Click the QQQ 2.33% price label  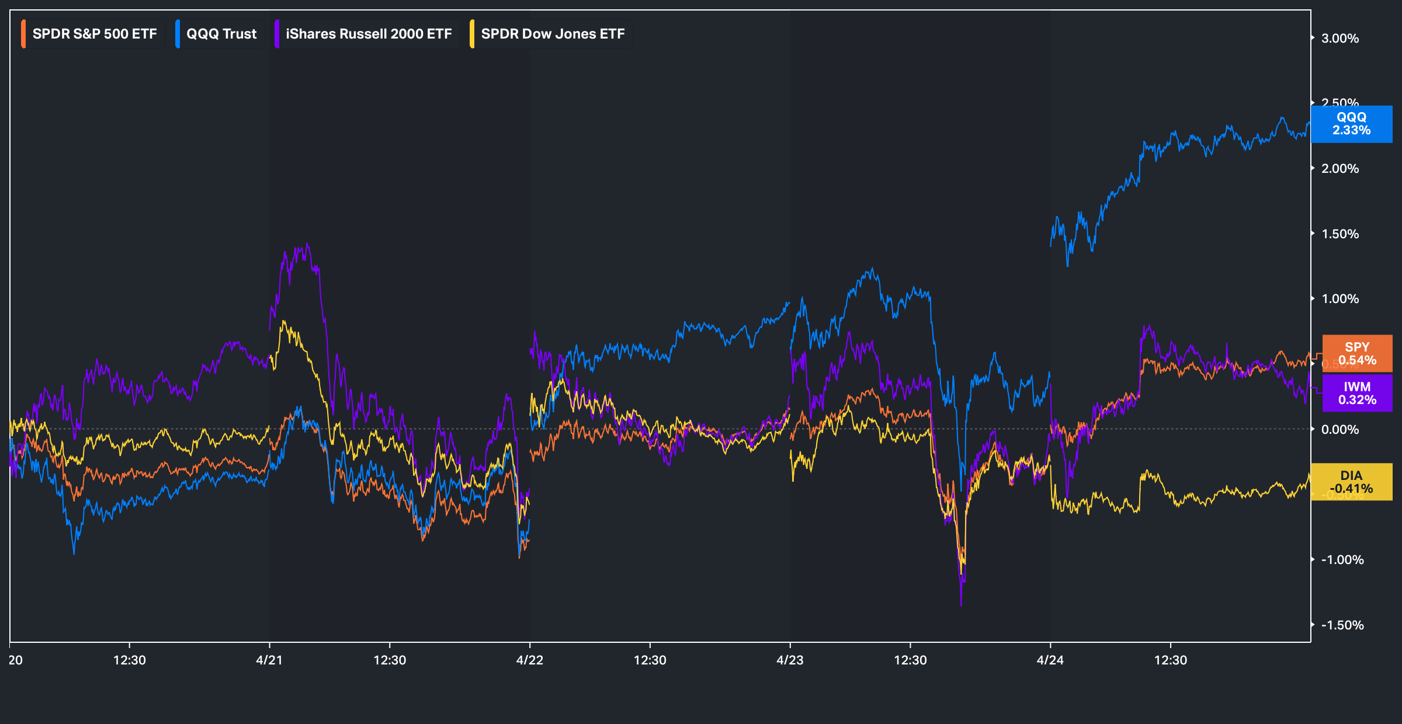point(1351,124)
